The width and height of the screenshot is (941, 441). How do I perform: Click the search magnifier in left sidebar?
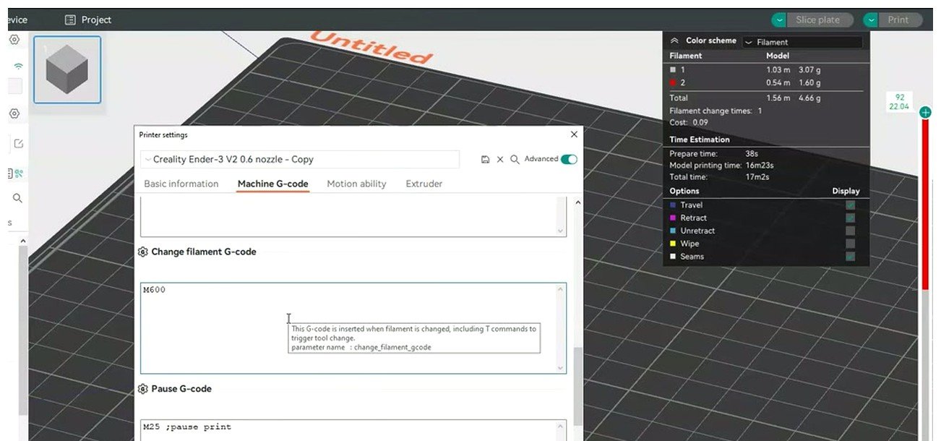18,198
